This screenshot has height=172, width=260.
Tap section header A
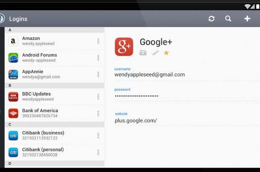pos(55,30)
